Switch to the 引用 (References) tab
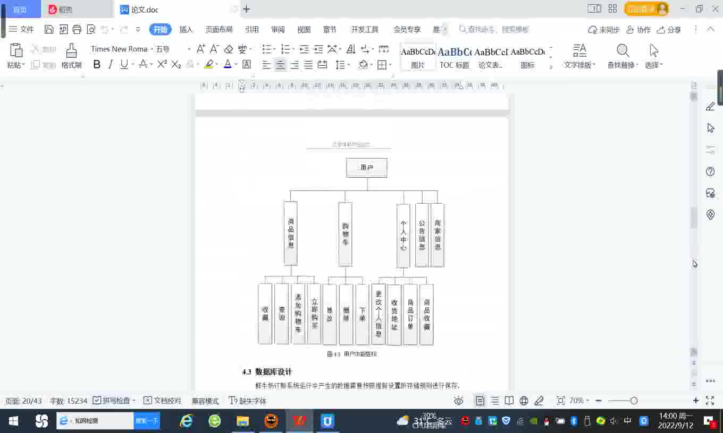The height and width of the screenshot is (433, 723). click(x=252, y=30)
